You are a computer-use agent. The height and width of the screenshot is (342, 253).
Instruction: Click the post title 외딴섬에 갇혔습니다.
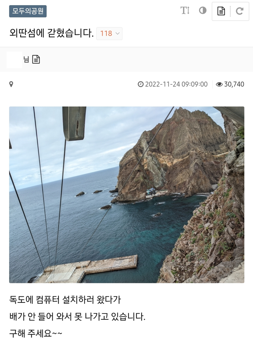[51, 33]
